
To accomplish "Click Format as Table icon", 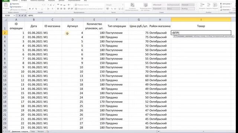I will coord(145,5).
